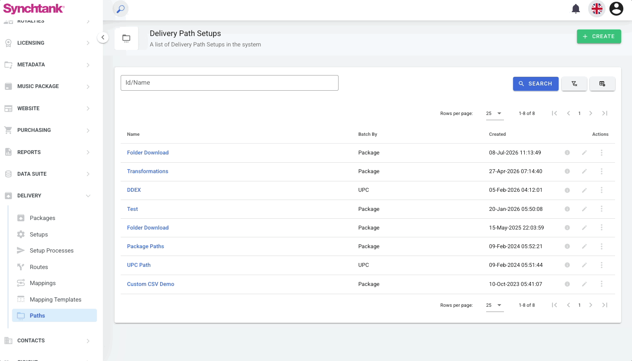Collapse the sidebar with the arrow button
This screenshot has width=632, height=361.
(103, 37)
